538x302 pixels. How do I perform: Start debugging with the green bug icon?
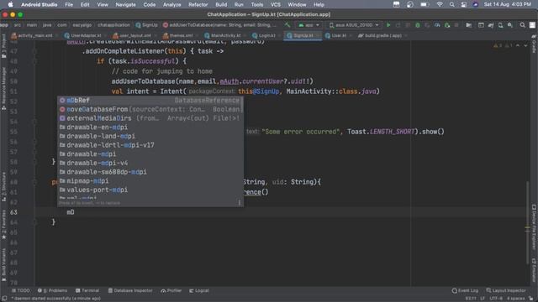point(418,25)
